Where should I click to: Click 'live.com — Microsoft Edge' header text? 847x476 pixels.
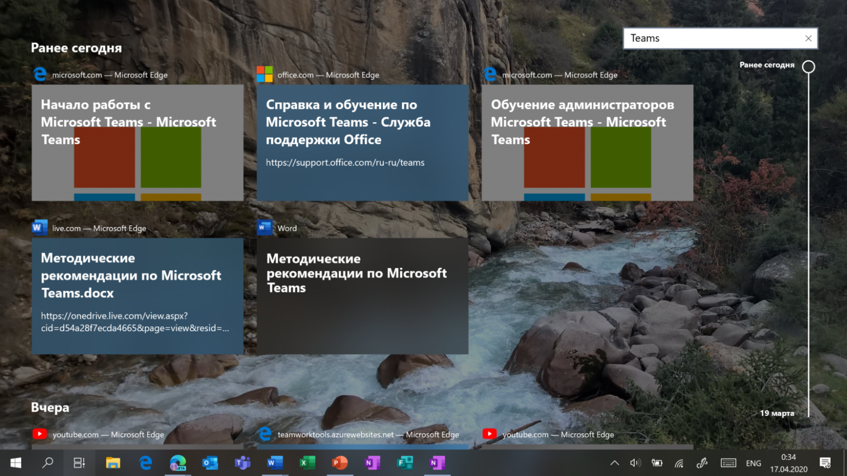click(99, 229)
